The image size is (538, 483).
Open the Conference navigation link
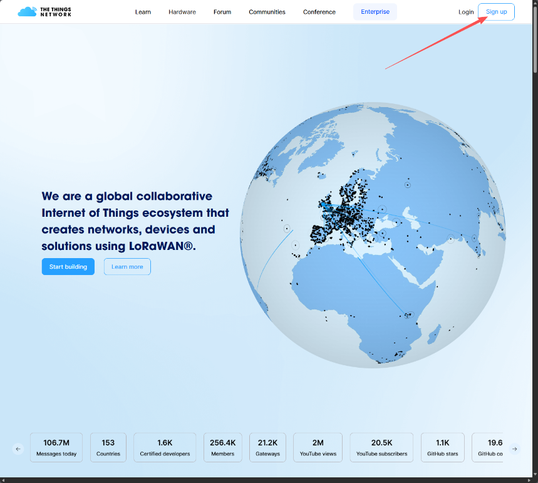(319, 12)
